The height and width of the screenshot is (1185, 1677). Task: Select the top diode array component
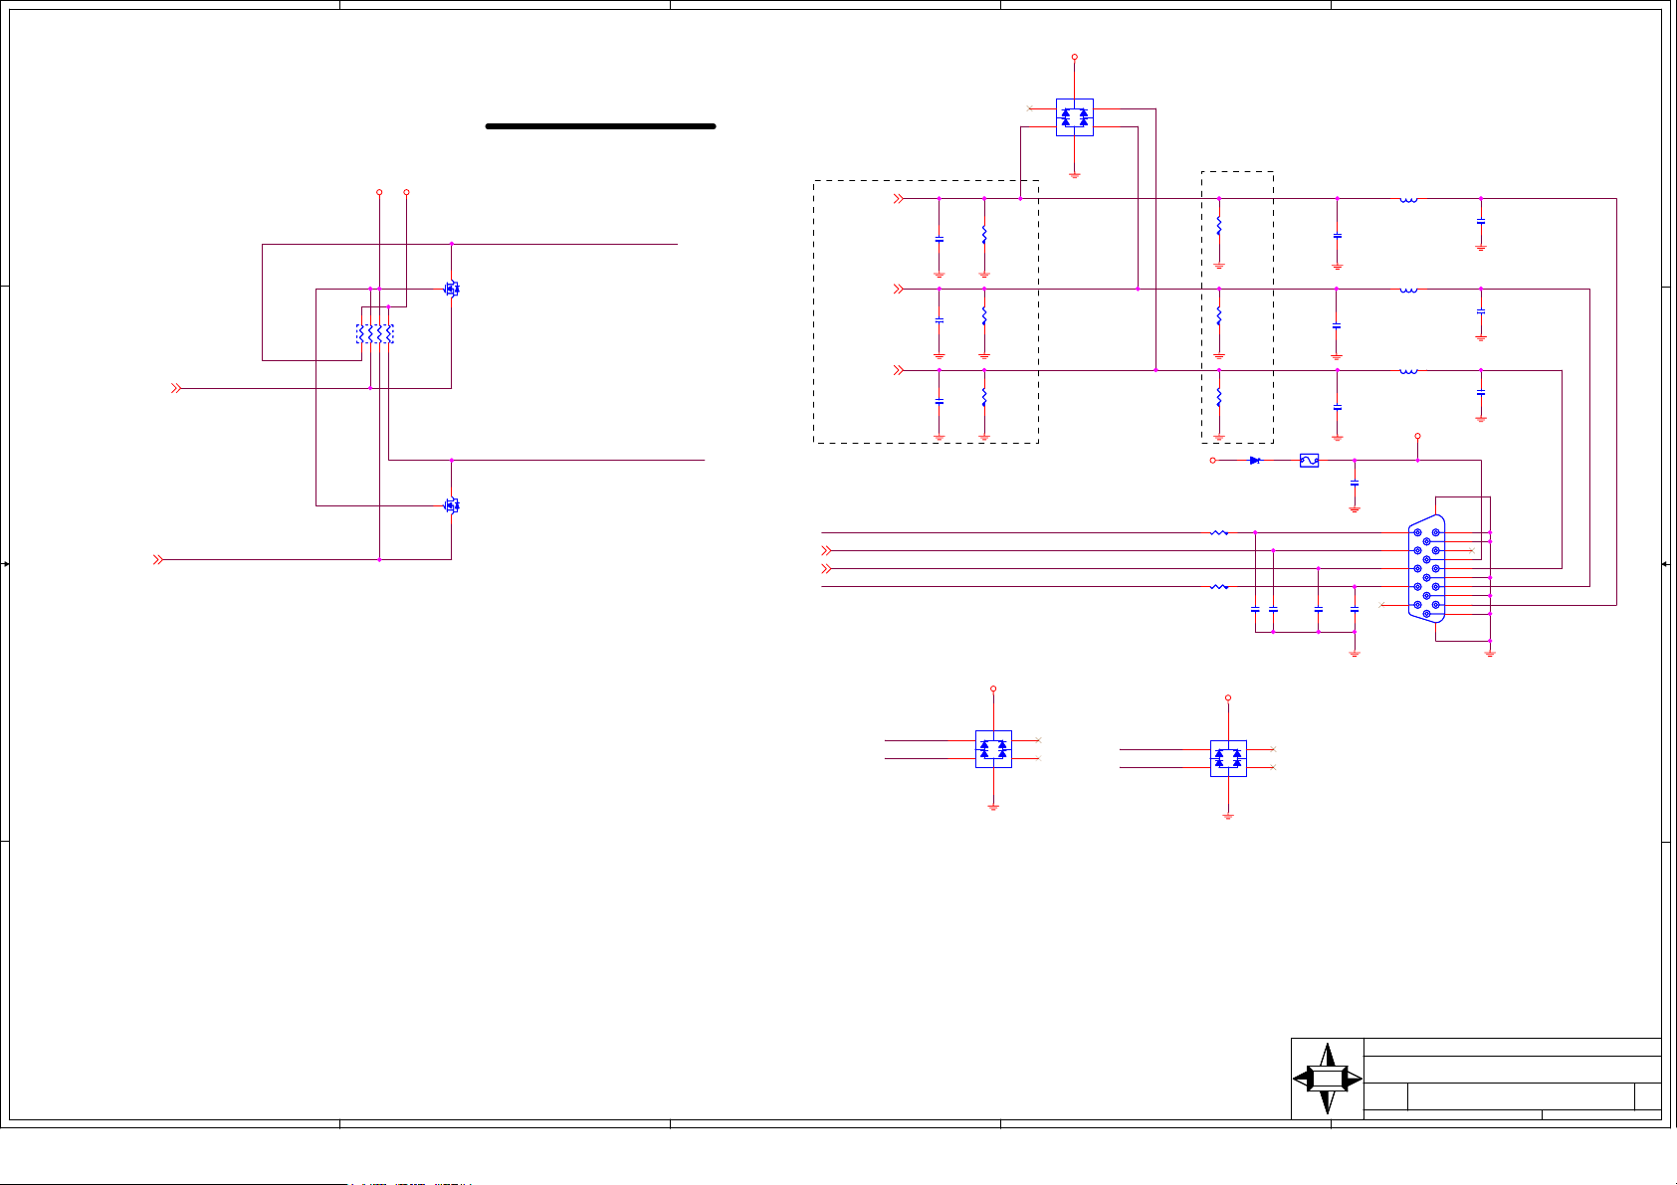1075,117
